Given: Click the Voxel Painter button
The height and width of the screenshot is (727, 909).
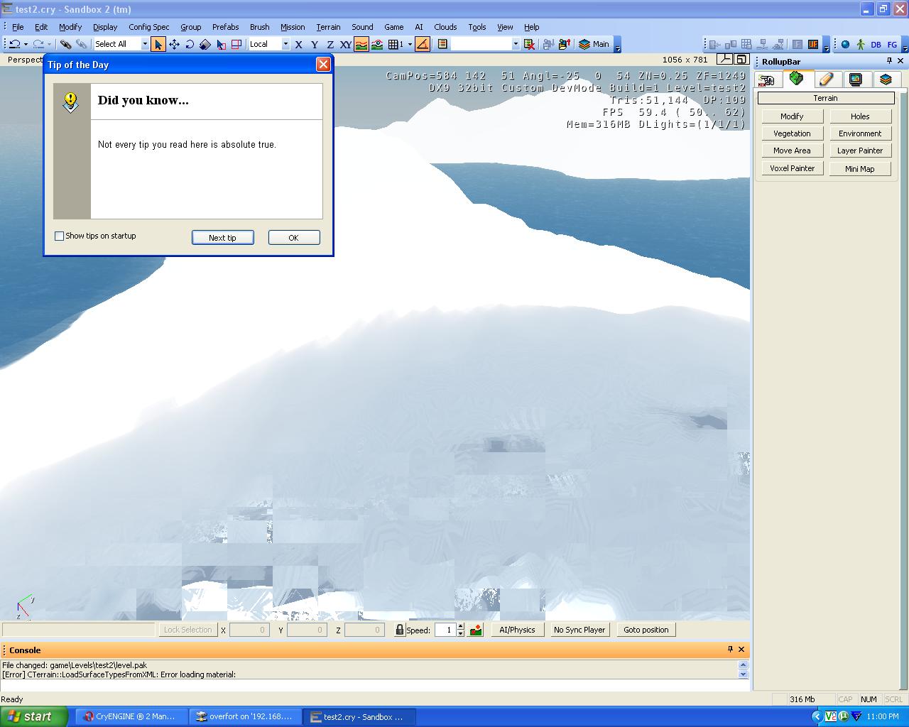Looking at the screenshot, I should pyautogui.click(x=792, y=168).
